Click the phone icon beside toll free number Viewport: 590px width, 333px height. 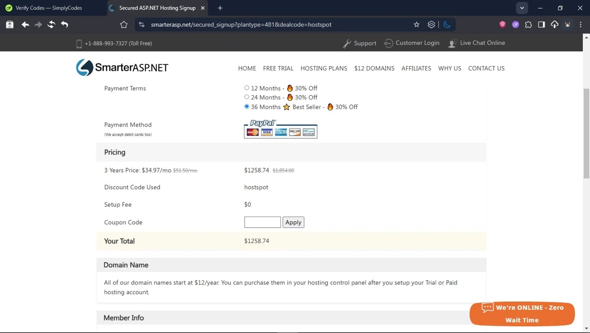point(79,44)
